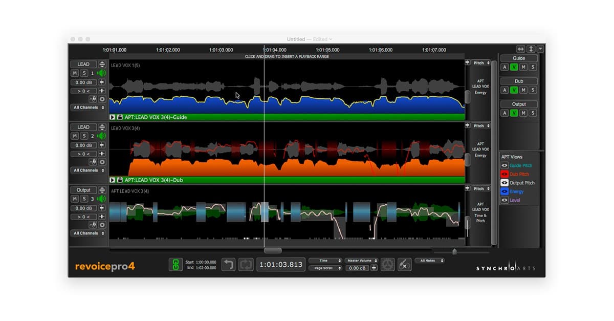
Task: Click the zoom slider handle at the bottom right
Action: click(x=454, y=251)
